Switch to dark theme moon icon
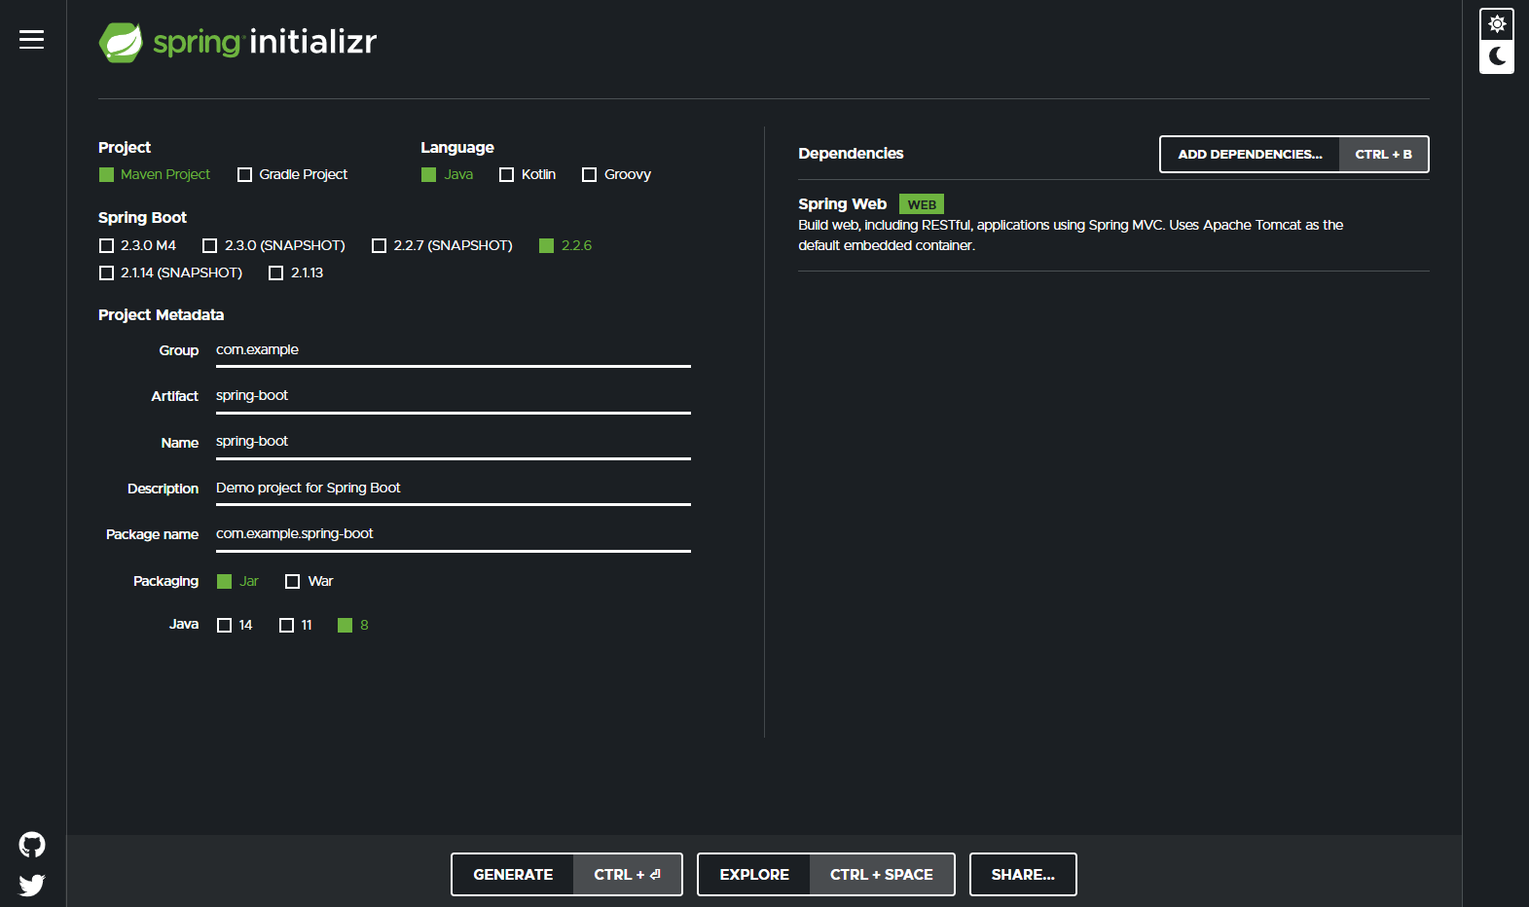The height and width of the screenshot is (907, 1529). tap(1497, 56)
